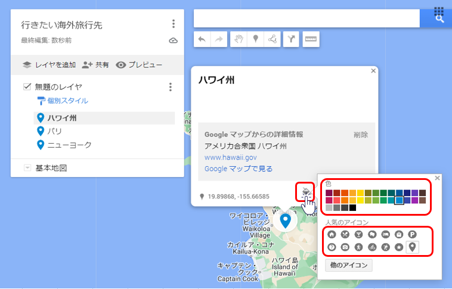Click the blue search magnifier button
This screenshot has height=289, width=452.
tap(439, 19)
